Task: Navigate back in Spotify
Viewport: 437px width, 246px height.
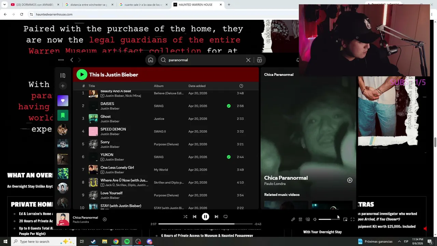Action: [x=72, y=60]
